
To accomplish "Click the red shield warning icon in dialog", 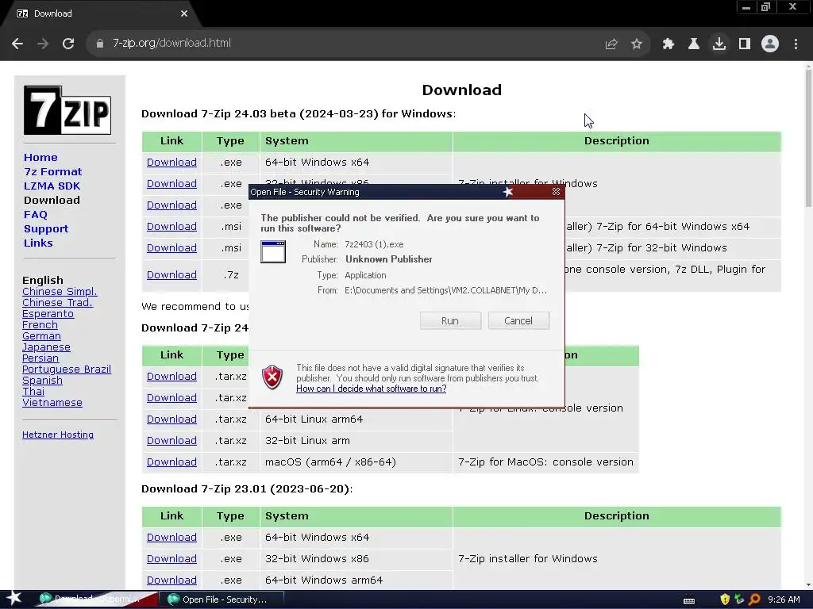I will pos(272,377).
